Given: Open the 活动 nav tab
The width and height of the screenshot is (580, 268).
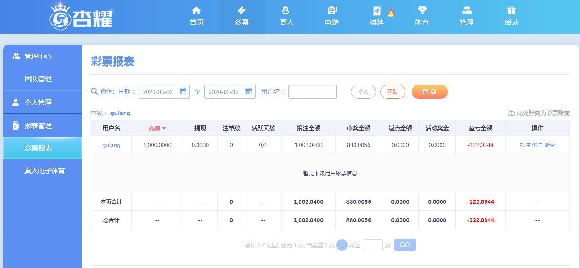Looking at the screenshot, I should pos(512,17).
